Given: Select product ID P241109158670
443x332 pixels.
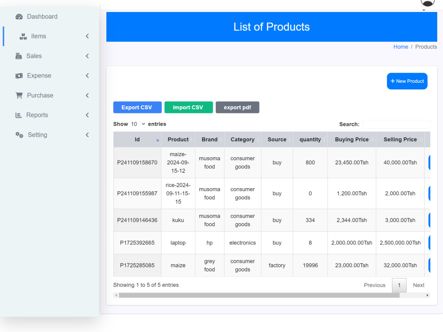Looking at the screenshot, I should click(x=137, y=162).
